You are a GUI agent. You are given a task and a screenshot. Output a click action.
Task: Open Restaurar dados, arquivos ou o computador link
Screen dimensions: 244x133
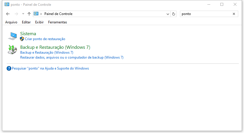pyautogui.click(x=72, y=57)
